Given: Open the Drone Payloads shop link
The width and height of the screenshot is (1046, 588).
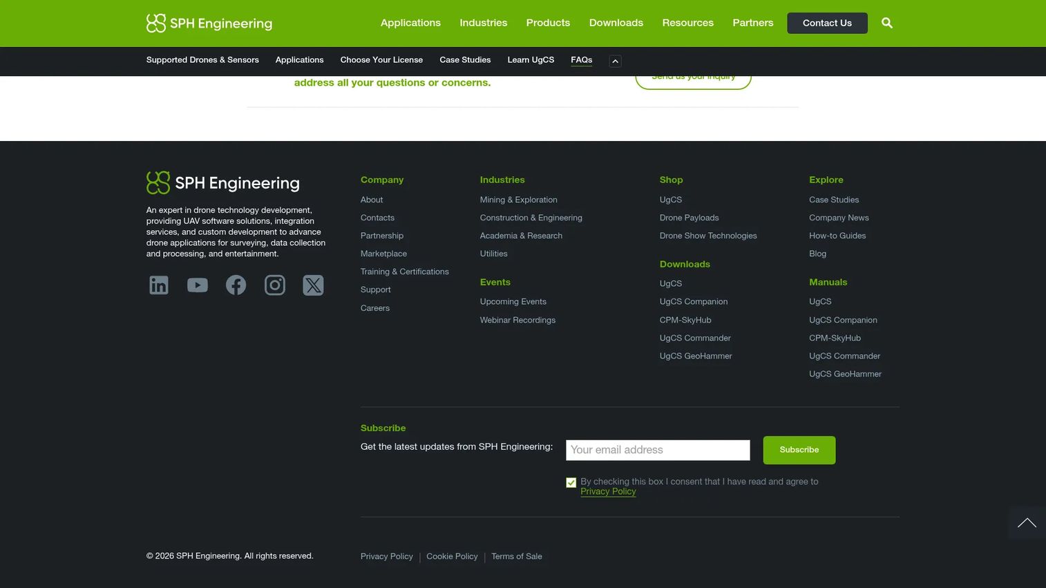Looking at the screenshot, I should (x=689, y=218).
